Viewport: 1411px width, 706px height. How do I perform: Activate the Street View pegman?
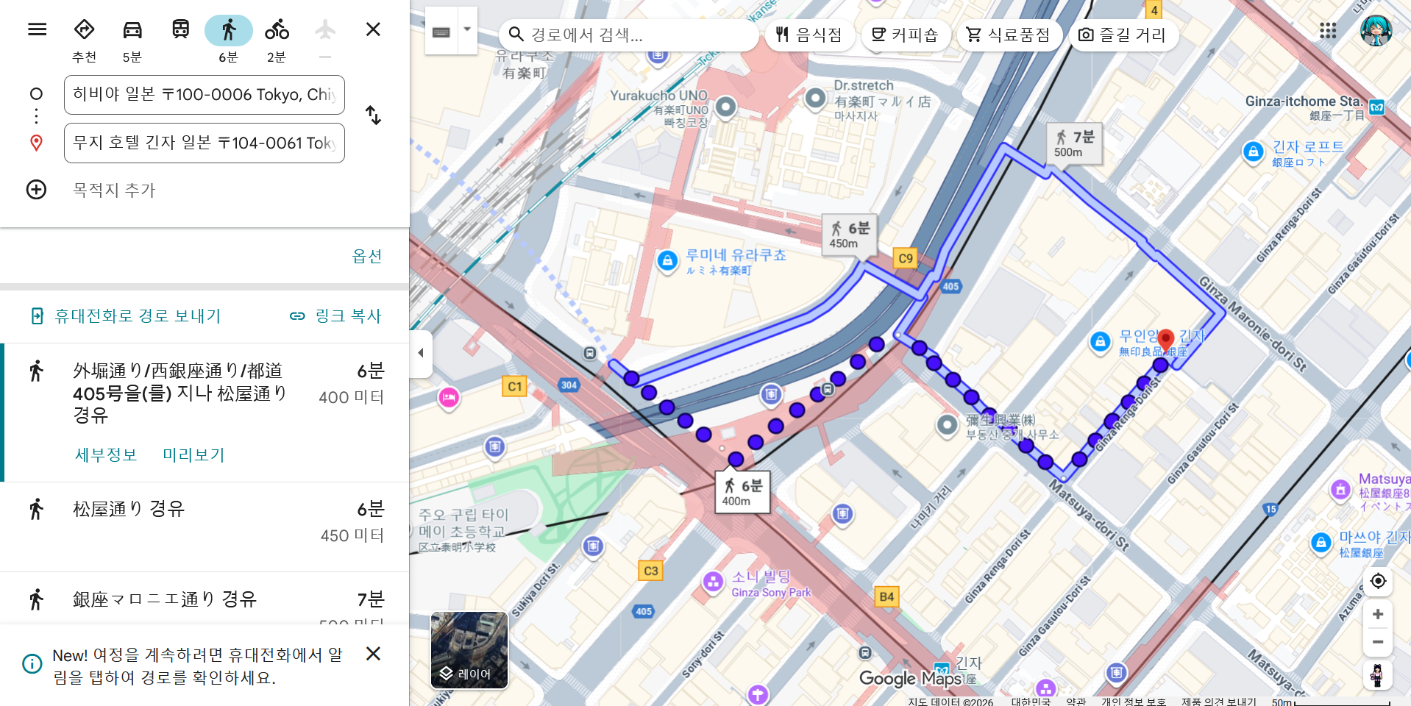(1377, 675)
